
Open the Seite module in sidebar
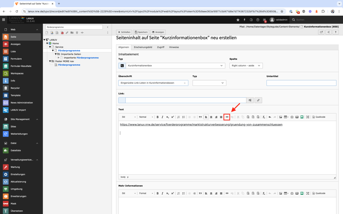(x=22, y=37)
